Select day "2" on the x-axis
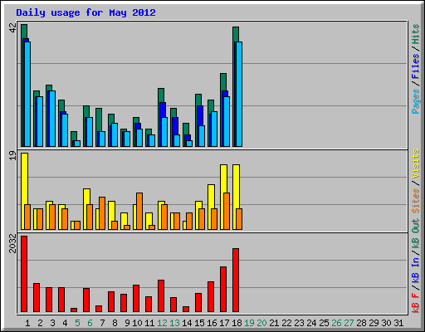The height and width of the screenshot is (332, 425). pyautogui.click(x=40, y=323)
